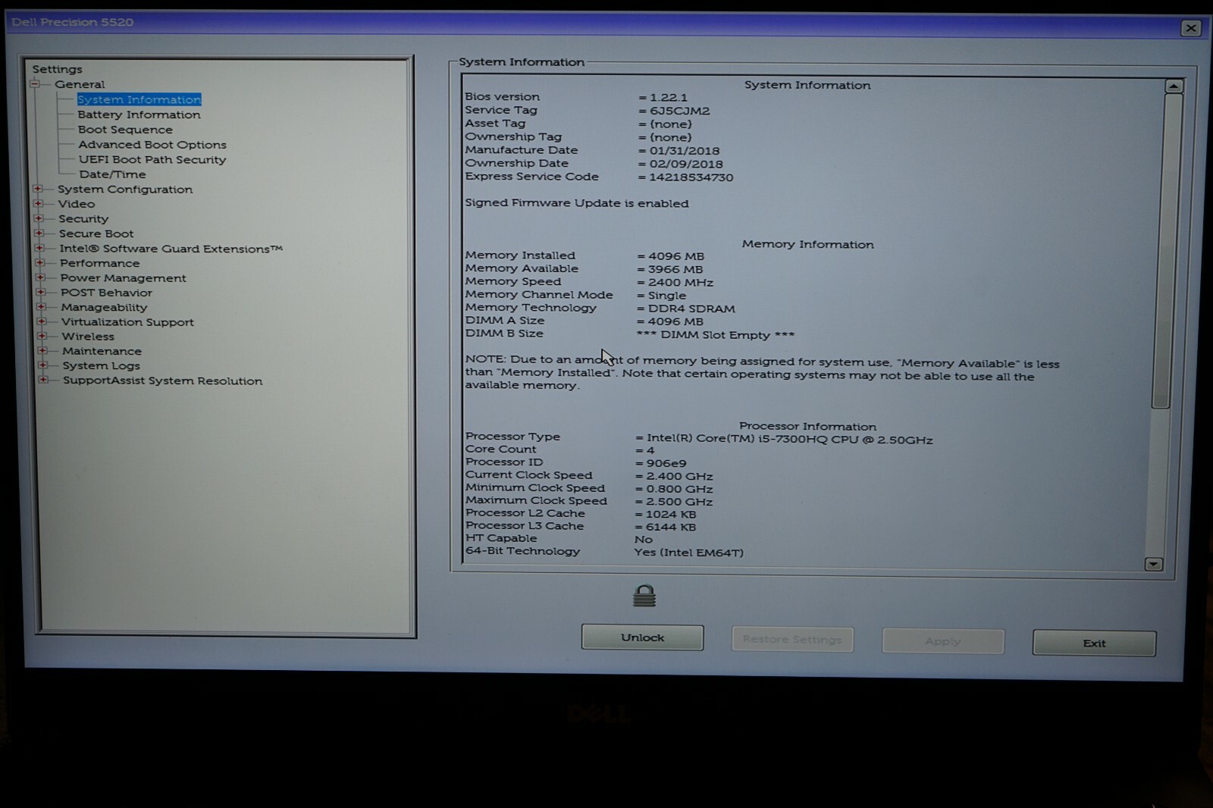Expand the Manageability node
Screen dimensions: 1213x808
pyautogui.click(x=42, y=307)
